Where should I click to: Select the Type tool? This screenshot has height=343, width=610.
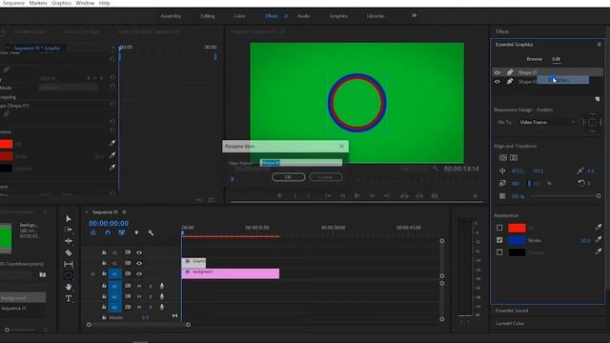(69, 298)
